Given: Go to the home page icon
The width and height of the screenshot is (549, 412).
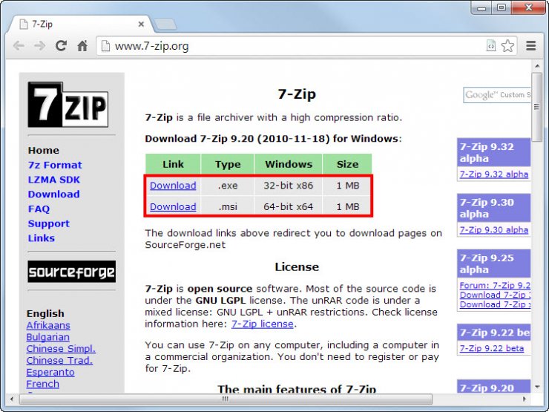Looking at the screenshot, I should tap(82, 45).
